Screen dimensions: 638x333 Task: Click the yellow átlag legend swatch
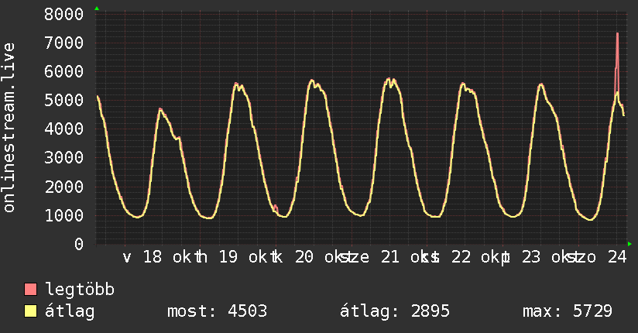click(x=30, y=311)
